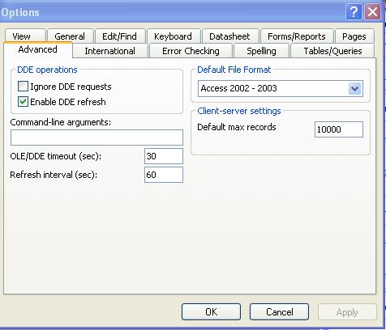
Task: Click the Cancel button
Action: point(279,312)
